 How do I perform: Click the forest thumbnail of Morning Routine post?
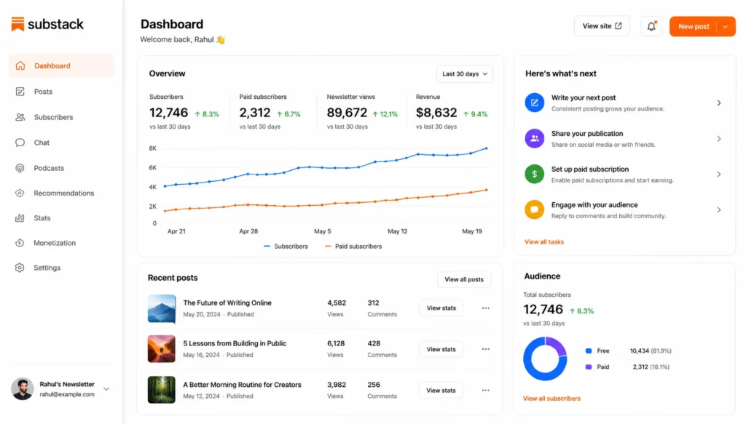click(x=161, y=390)
